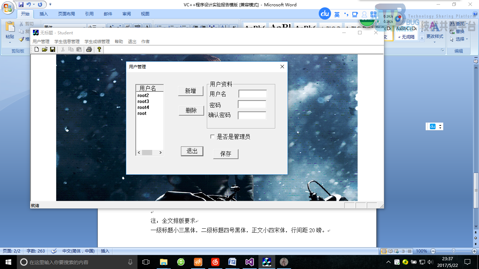
Task: Click the Word zoom slider handle
Action: pos(454,251)
